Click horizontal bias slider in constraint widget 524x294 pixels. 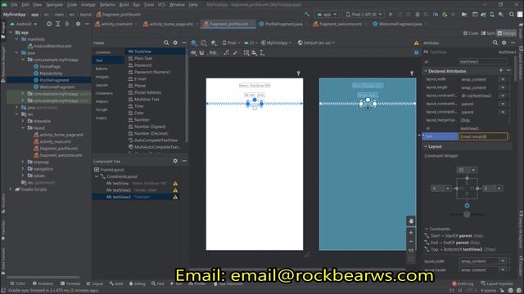tap(467, 214)
